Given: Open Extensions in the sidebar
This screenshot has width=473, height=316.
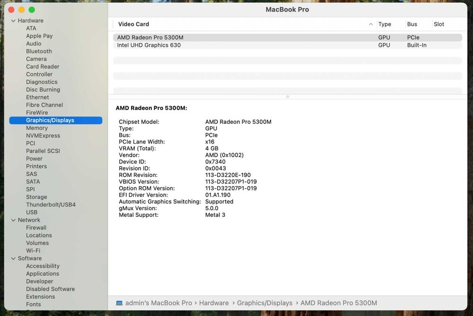Looking at the screenshot, I should (x=40, y=297).
